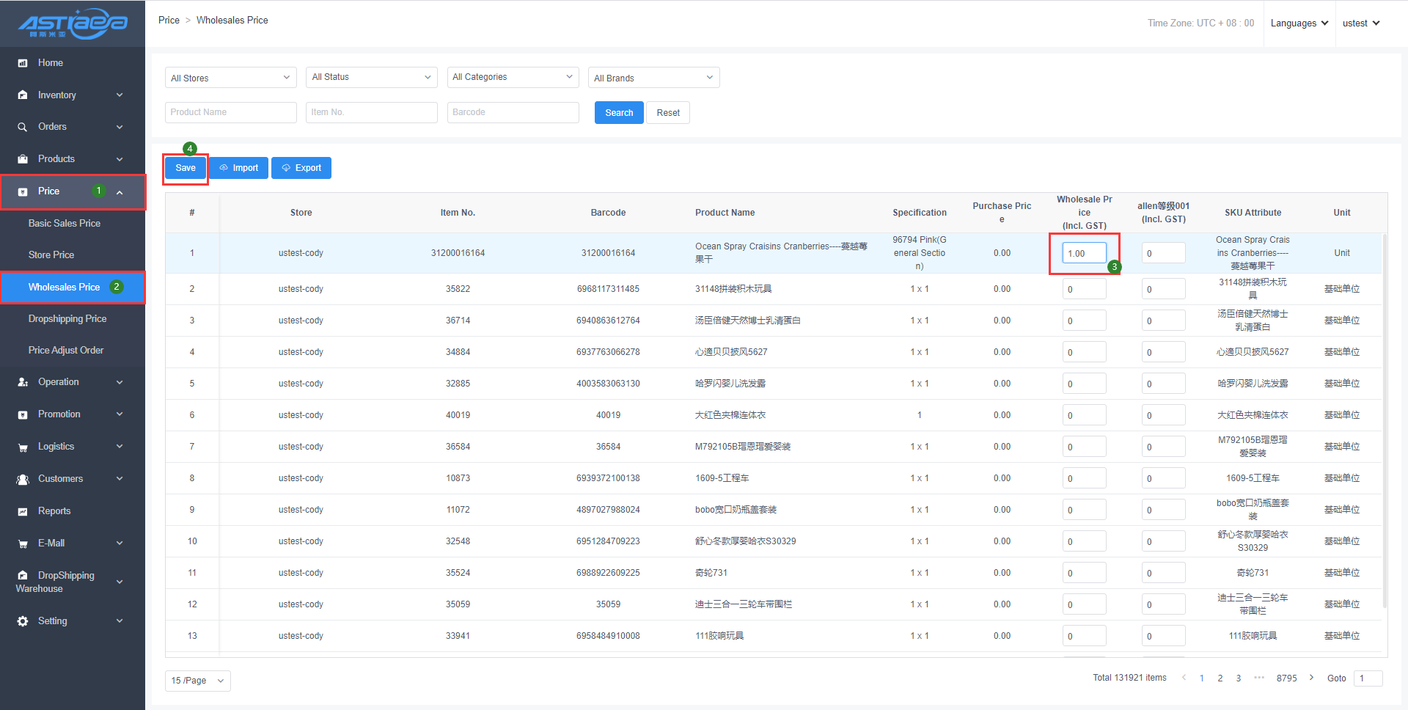The image size is (1408, 710).
Task: Expand the Languages menu
Action: 1299,23
